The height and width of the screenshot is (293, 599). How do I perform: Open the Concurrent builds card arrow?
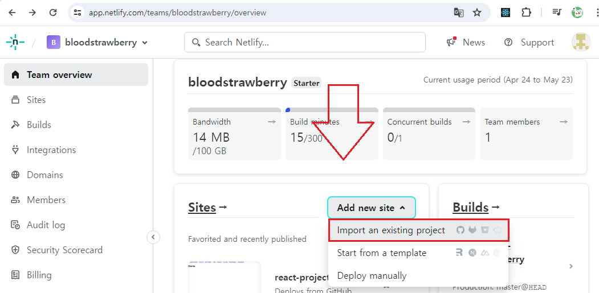point(466,122)
